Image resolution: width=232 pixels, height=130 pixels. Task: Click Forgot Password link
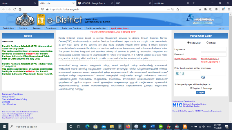point(210,59)
